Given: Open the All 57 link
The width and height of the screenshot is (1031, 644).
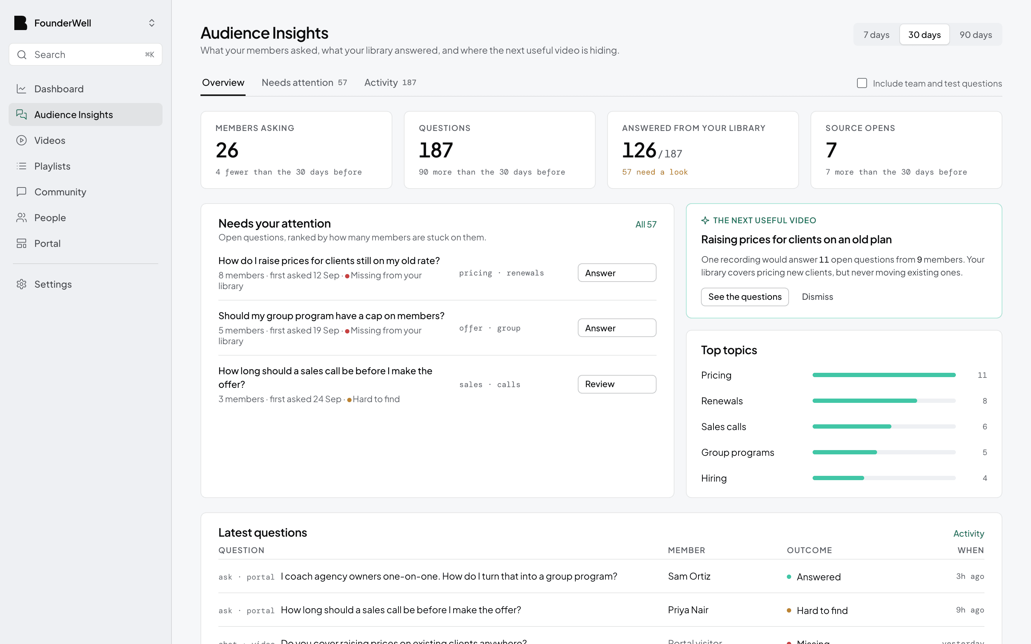Looking at the screenshot, I should [646, 224].
